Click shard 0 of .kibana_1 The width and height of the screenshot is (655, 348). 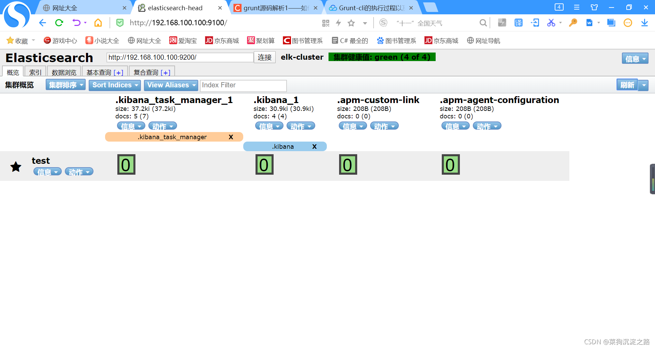pos(264,165)
